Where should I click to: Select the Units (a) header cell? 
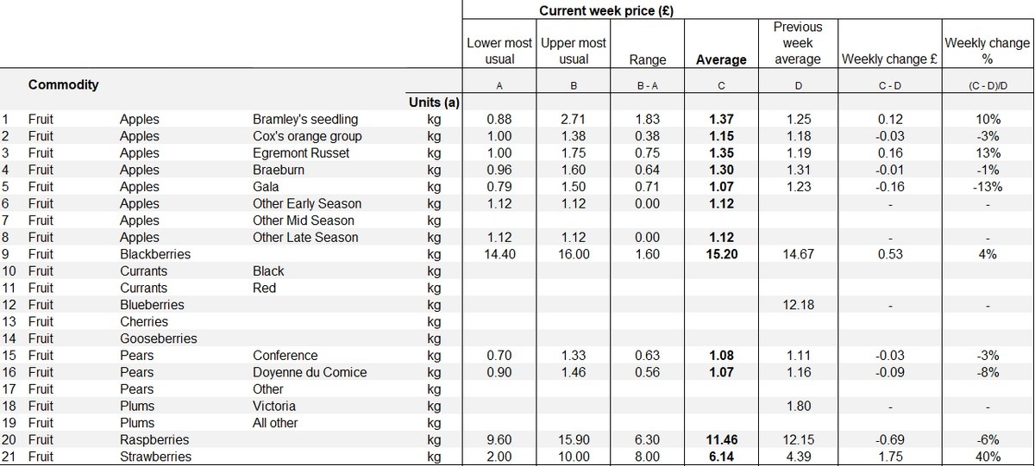point(433,103)
